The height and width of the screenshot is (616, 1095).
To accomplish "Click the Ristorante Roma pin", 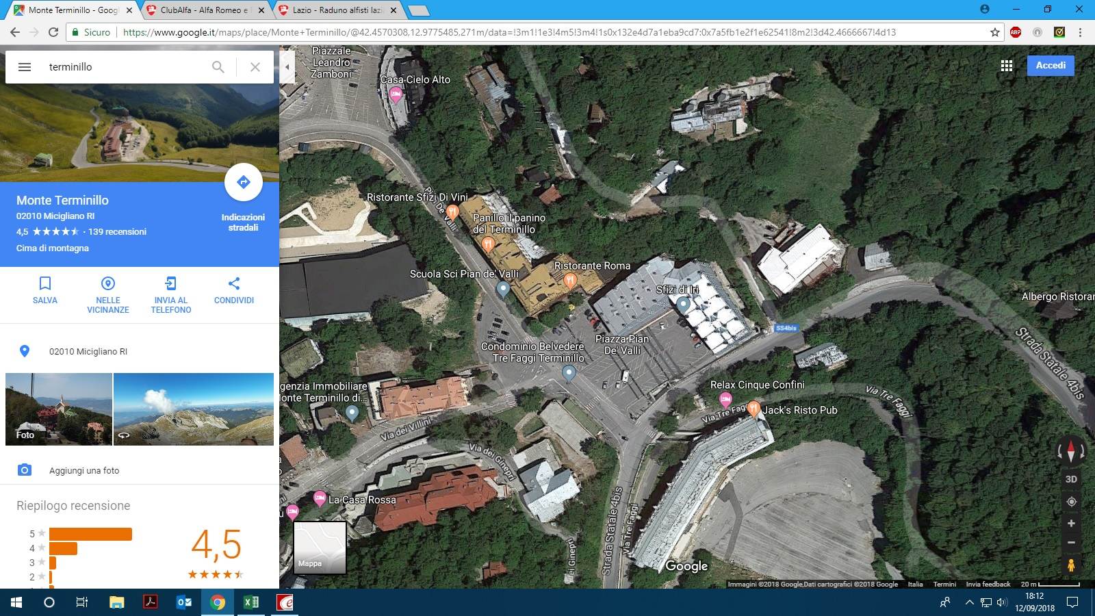I will (569, 280).
